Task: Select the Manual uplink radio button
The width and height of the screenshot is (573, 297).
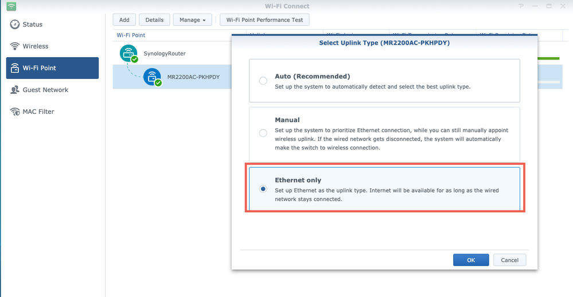Action: point(263,133)
